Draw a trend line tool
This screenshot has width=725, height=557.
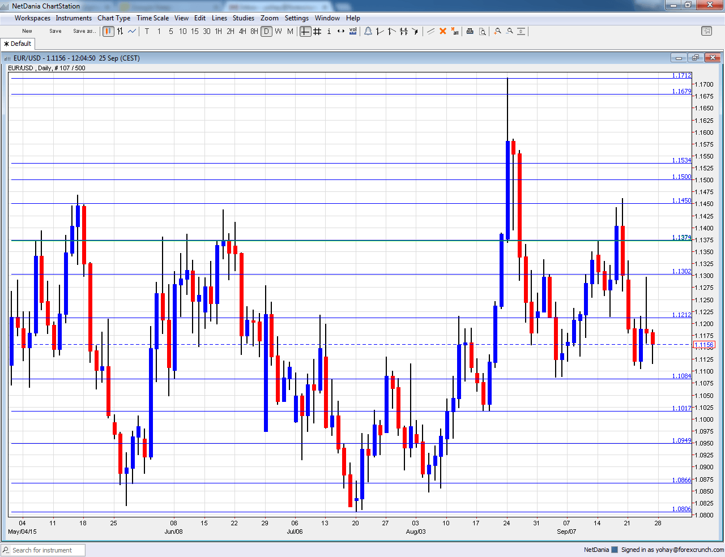pyautogui.click(x=430, y=31)
